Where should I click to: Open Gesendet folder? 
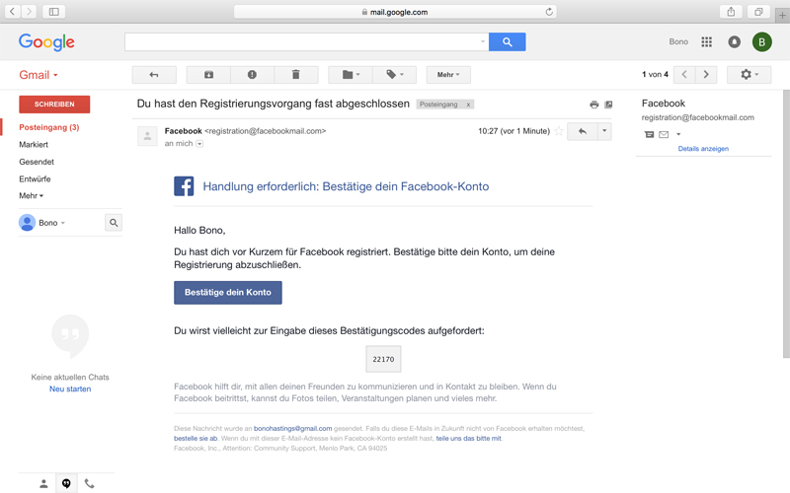tap(37, 162)
